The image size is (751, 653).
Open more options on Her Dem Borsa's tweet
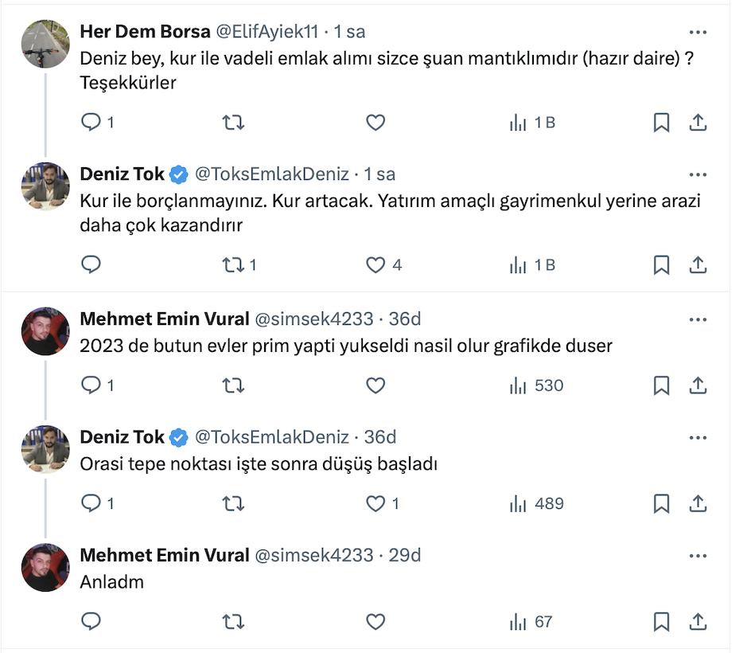click(698, 32)
